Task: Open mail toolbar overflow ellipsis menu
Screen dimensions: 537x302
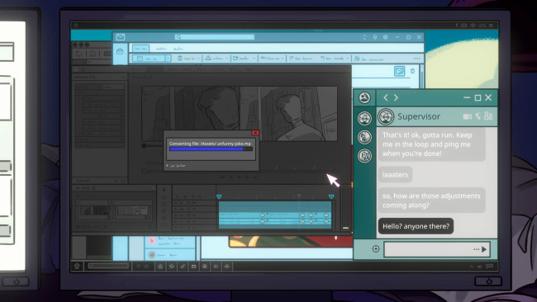Action: tap(416, 59)
